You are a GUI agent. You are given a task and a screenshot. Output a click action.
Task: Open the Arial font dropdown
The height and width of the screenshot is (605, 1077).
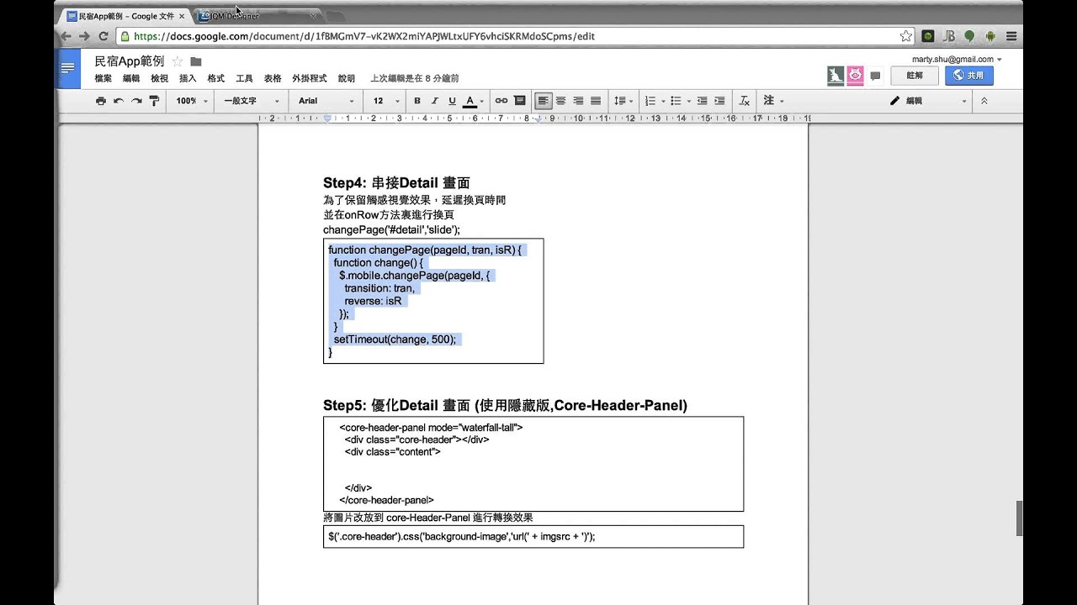[326, 101]
